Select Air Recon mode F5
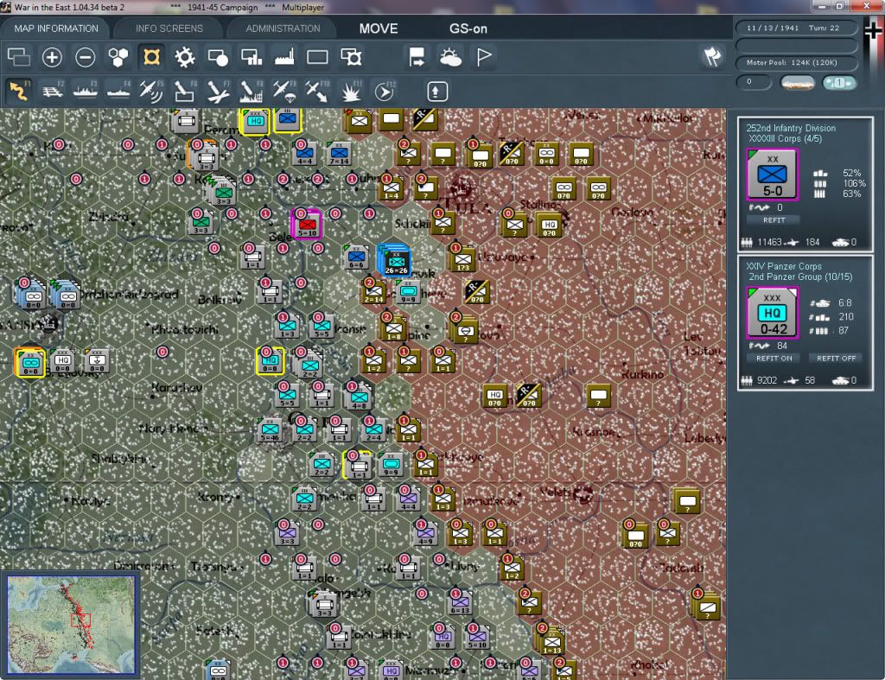 [151, 91]
